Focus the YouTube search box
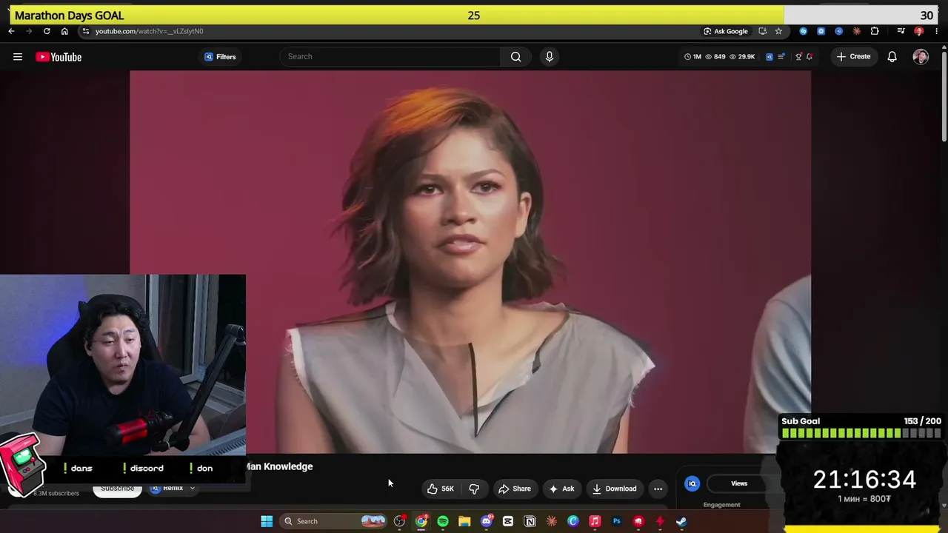Image resolution: width=948 pixels, height=533 pixels. 390,56
